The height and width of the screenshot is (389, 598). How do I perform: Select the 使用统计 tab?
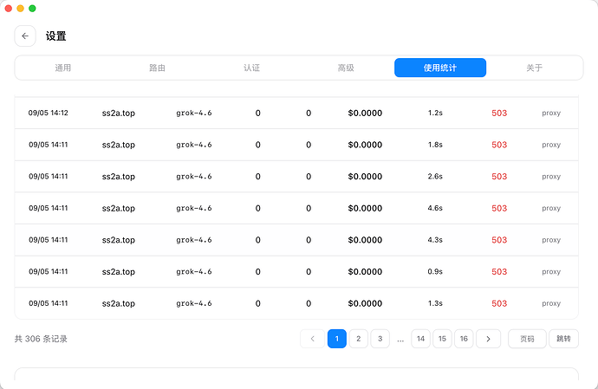click(x=440, y=68)
